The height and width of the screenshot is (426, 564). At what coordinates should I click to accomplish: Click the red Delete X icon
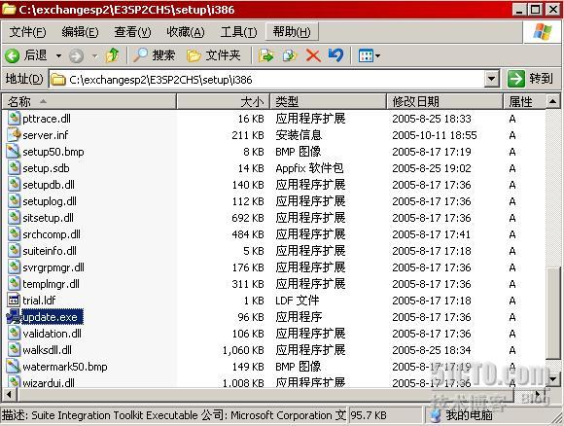tap(313, 55)
